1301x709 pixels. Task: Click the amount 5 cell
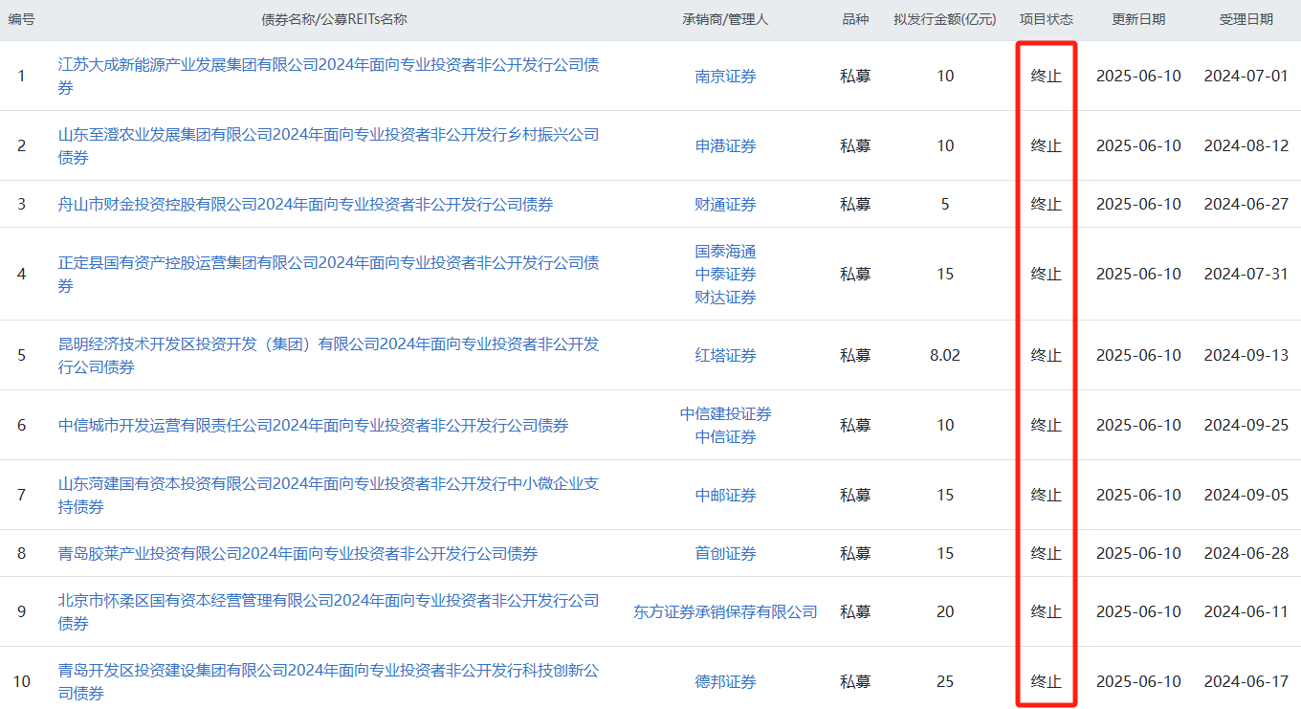pyautogui.click(x=945, y=204)
